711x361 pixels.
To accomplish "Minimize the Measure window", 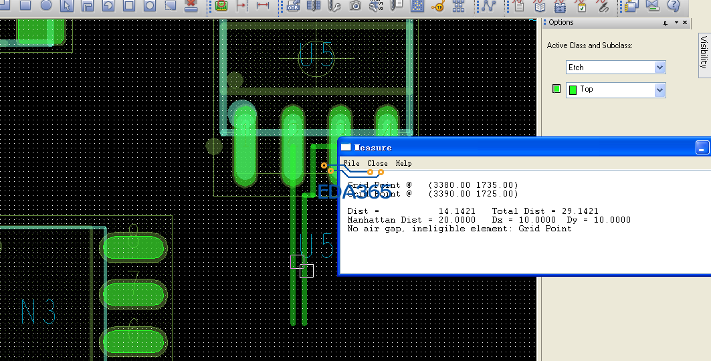I will [702, 148].
